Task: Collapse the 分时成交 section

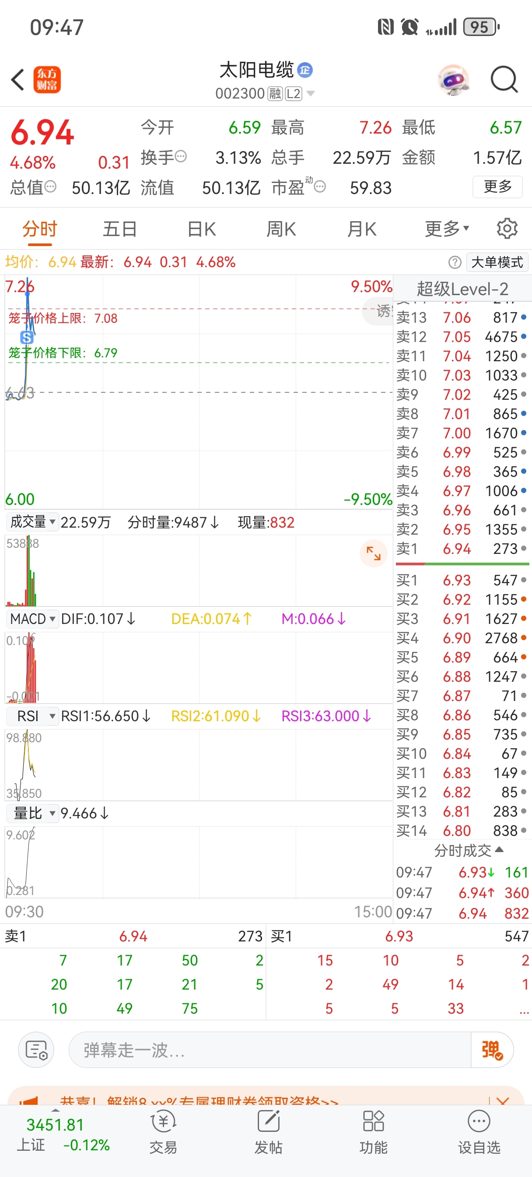Action: click(469, 850)
